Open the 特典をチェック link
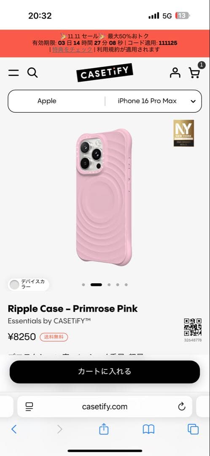The height and width of the screenshot is (456, 210). (x=73, y=49)
